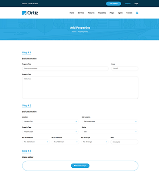The image size is (159, 172).
Task: Expand the Status dropdown
Action: (x=110, y=132)
